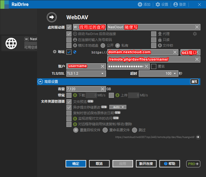Collapse the 高级设置 advanced settings section
The width and height of the screenshot is (206, 177).
click(40, 82)
